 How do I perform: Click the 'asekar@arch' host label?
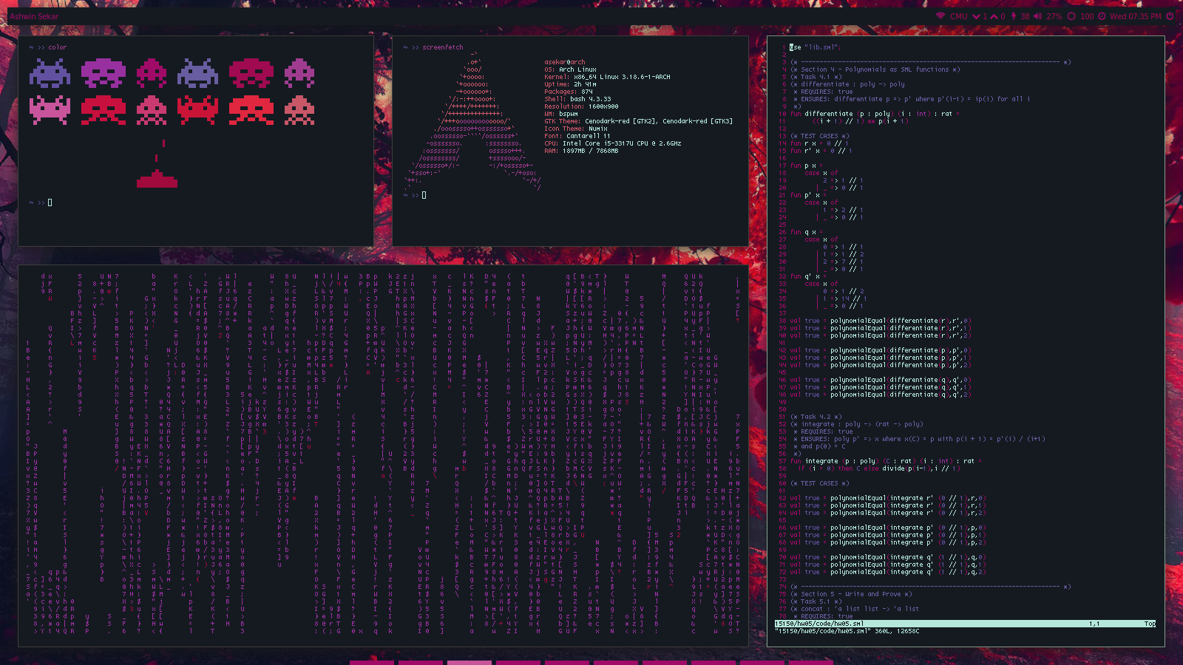click(x=565, y=62)
